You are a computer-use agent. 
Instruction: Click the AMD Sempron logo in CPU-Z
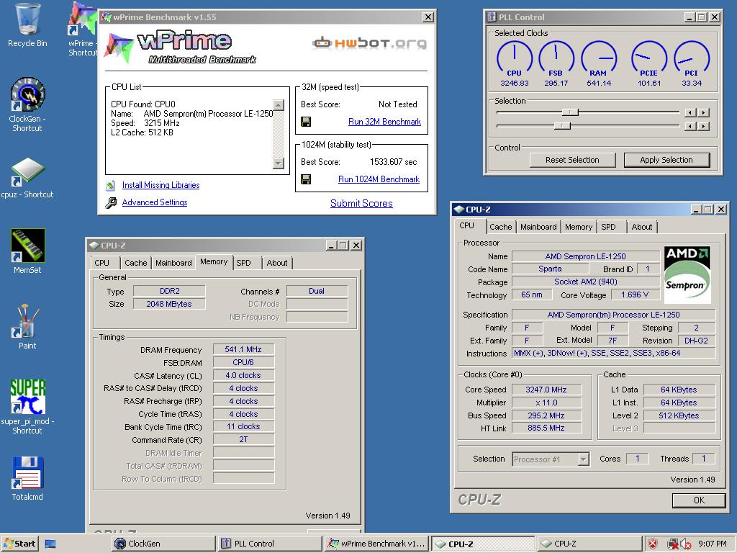(687, 274)
